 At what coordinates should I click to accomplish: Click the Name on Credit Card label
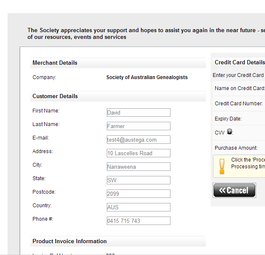[x=240, y=88]
